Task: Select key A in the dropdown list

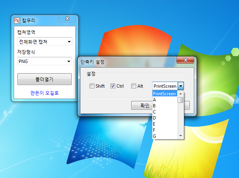Action: point(165,99)
